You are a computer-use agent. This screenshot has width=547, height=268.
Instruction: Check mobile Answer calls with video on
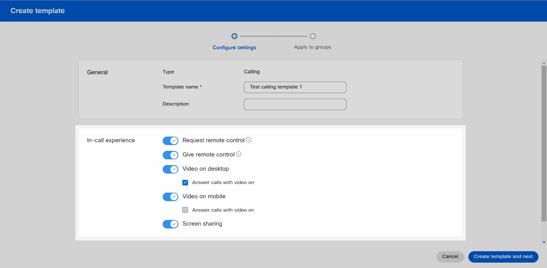pyautogui.click(x=185, y=210)
